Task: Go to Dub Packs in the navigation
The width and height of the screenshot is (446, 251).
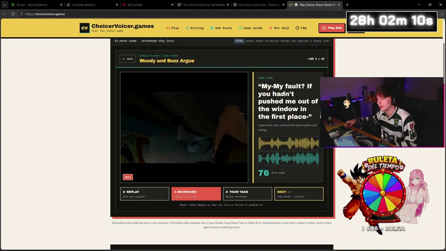Action: (x=221, y=28)
